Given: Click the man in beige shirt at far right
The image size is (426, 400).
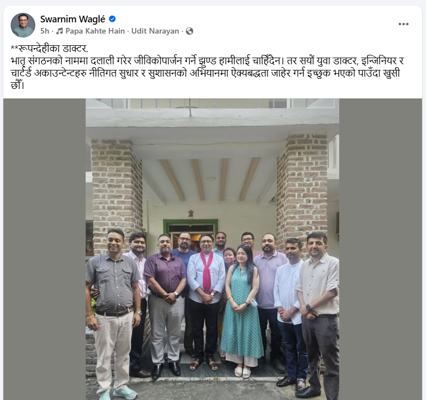Looking at the screenshot, I should (319, 315).
